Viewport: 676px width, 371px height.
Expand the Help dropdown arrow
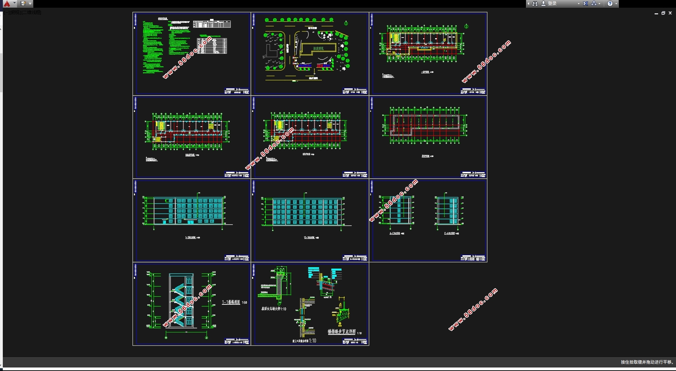pos(616,4)
